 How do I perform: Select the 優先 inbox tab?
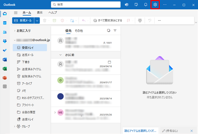[68, 31]
